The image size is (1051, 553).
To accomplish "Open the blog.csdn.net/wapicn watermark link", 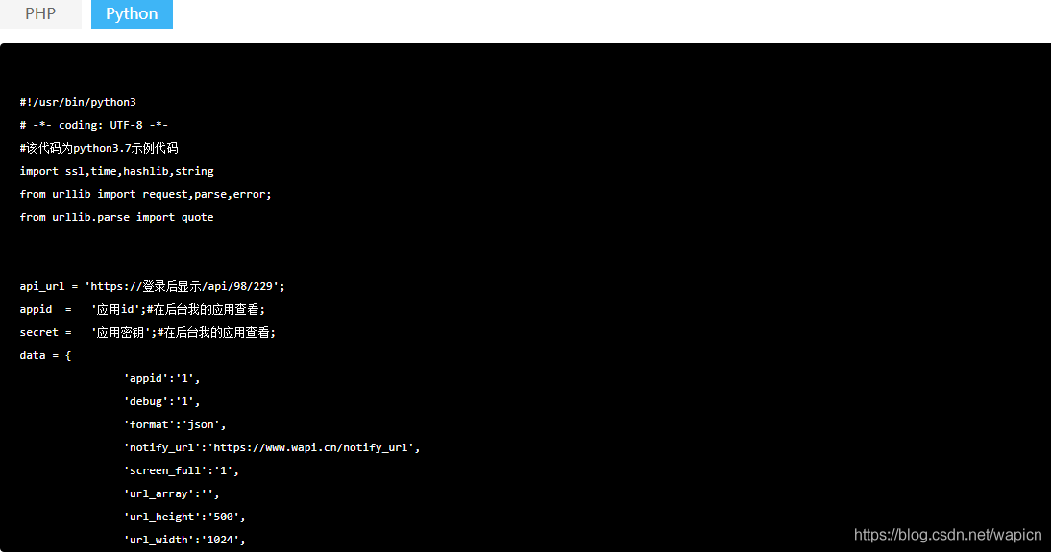I will click(x=947, y=534).
